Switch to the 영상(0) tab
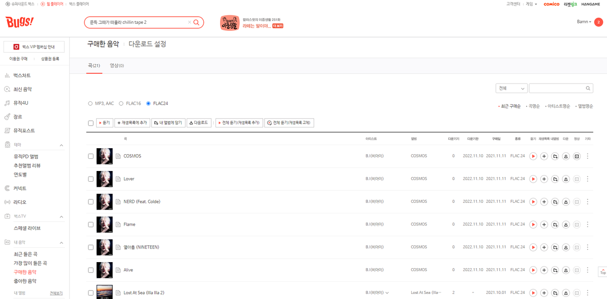Viewport: 607px width, 299px height. click(x=117, y=66)
